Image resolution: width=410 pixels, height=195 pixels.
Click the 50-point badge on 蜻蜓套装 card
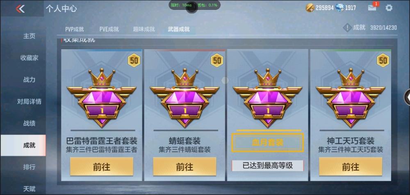(217, 60)
